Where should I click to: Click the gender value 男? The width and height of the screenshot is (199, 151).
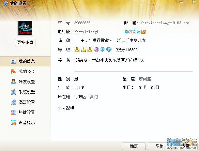coord(76,79)
